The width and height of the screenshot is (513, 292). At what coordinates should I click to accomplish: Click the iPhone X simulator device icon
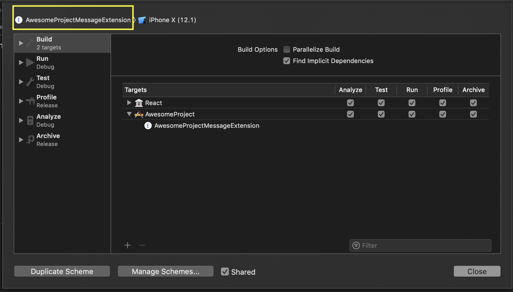point(142,20)
